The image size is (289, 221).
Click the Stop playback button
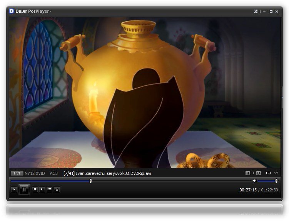click(35, 189)
